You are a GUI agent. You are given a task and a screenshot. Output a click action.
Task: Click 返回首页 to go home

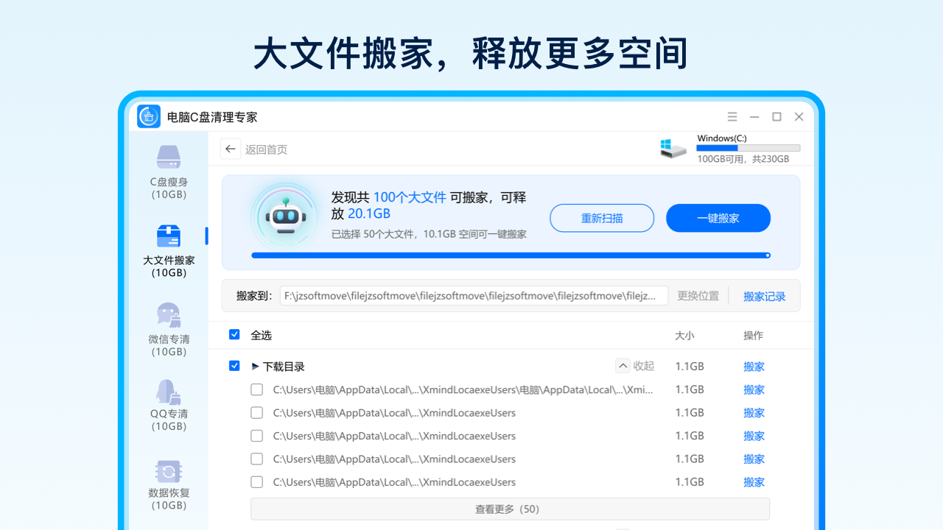(x=265, y=149)
